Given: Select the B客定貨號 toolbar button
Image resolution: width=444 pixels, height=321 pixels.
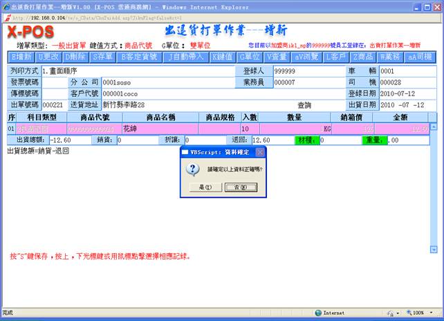Looking at the screenshot, I should [x=139, y=57].
